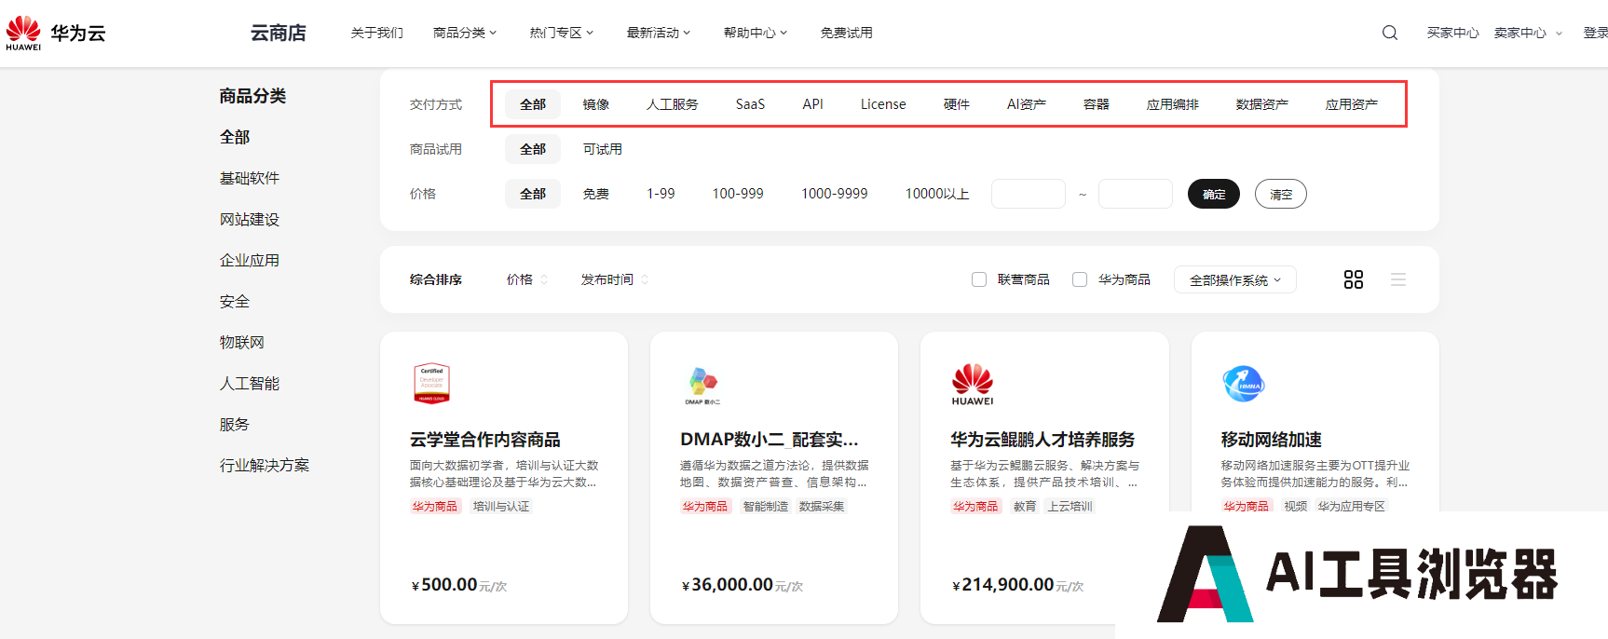Screen dimensions: 1608x639
Task: Click the DMAP数小二 product logo
Action: (702, 383)
